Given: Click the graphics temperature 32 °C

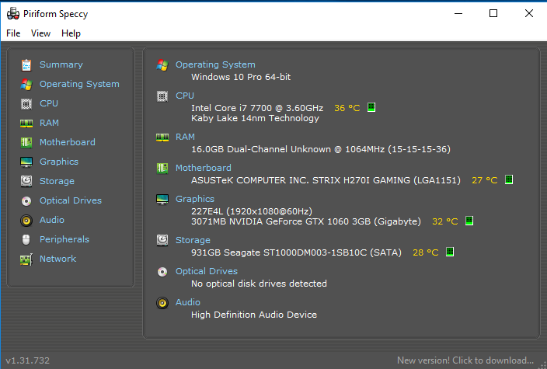Looking at the screenshot, I should tap(445, 221).
